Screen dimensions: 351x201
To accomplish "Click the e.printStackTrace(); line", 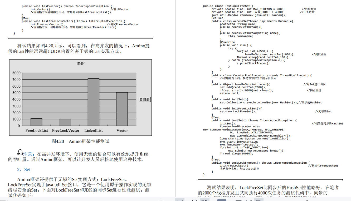I will pyautogui.click(x=253, y=63).
